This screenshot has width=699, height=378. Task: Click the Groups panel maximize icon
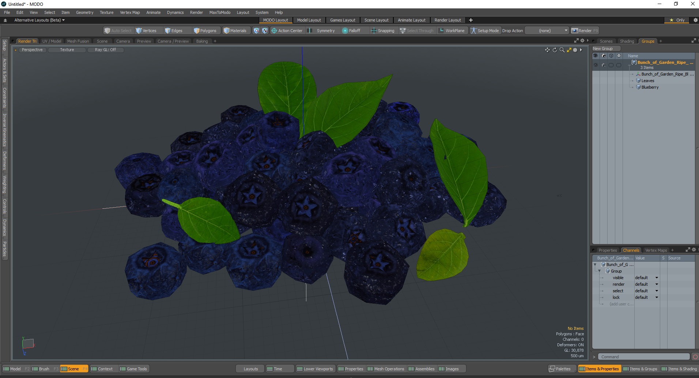(x=694, y=41)
